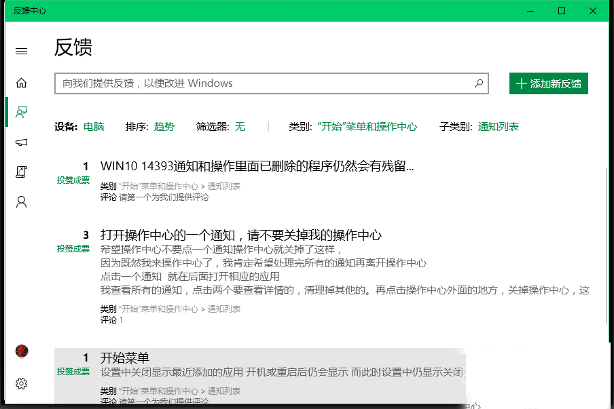Click description line 点击一个通知 就在后面打开相应的应用
This screenshot has width=614, height=409.
tap(190, 277)
